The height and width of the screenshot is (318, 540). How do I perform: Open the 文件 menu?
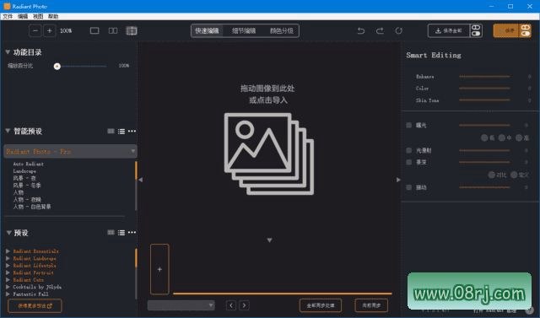point(8,16)
